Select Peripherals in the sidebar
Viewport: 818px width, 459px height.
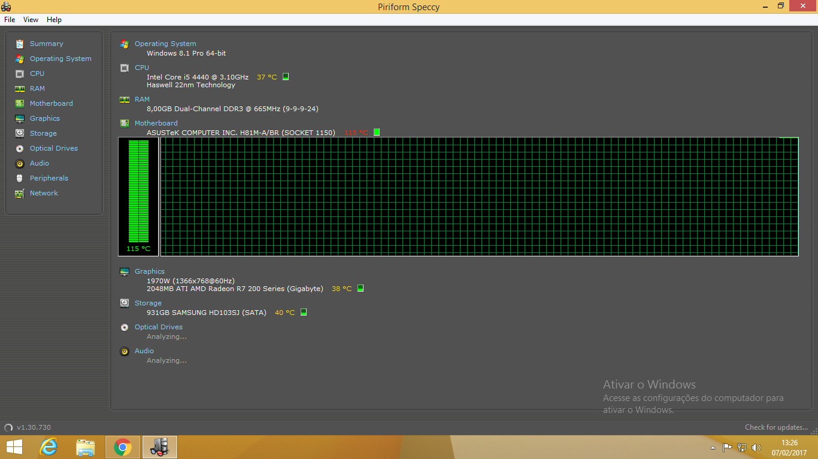coord(49,178)
